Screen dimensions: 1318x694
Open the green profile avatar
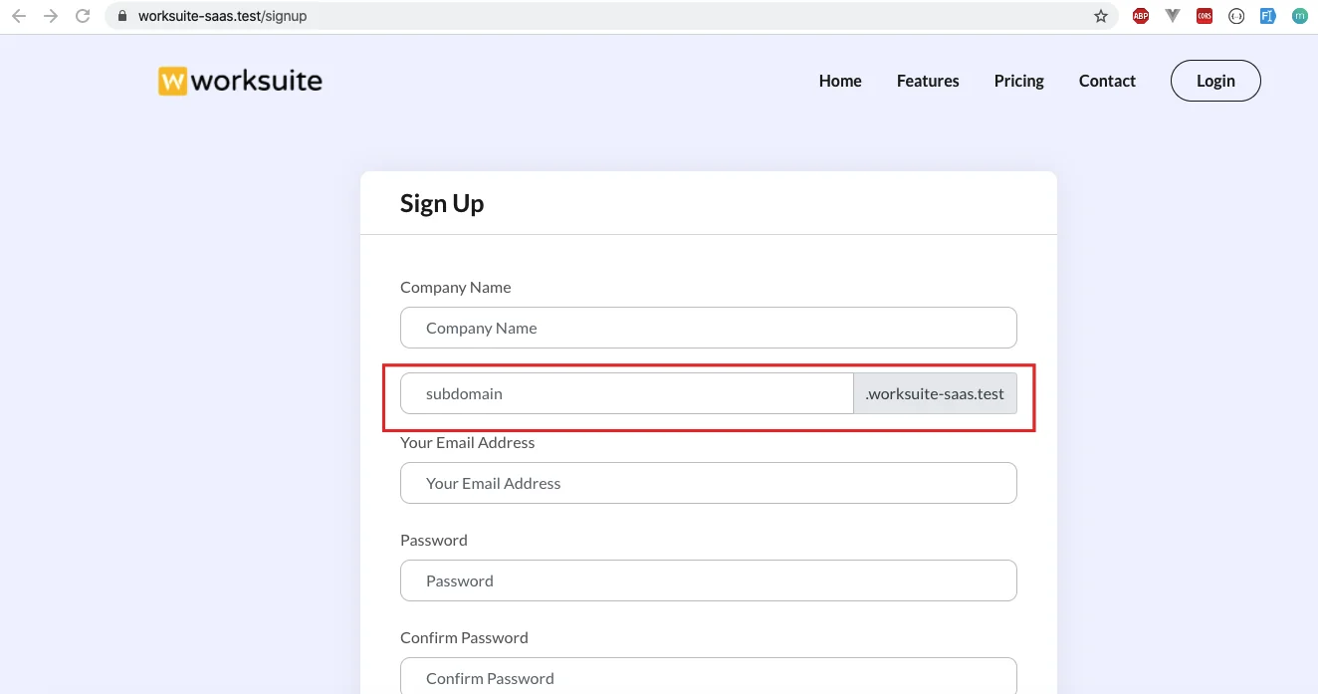(1300, 16)
